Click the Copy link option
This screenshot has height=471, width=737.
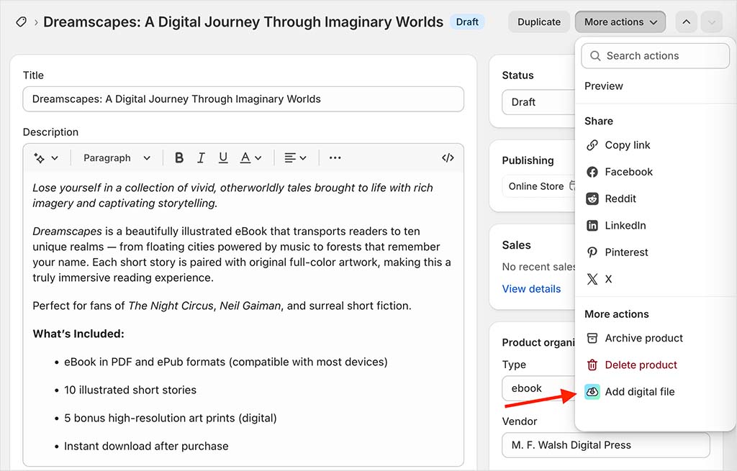click(x=627, y=145)
